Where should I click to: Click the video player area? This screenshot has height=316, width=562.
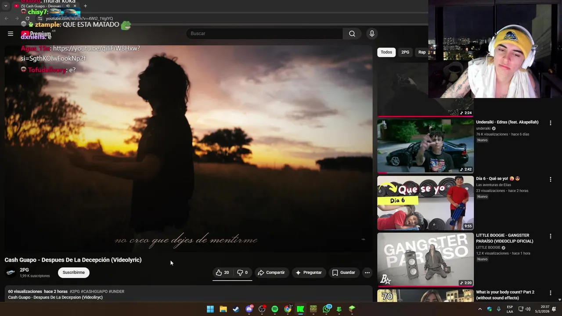click(188, 148)
